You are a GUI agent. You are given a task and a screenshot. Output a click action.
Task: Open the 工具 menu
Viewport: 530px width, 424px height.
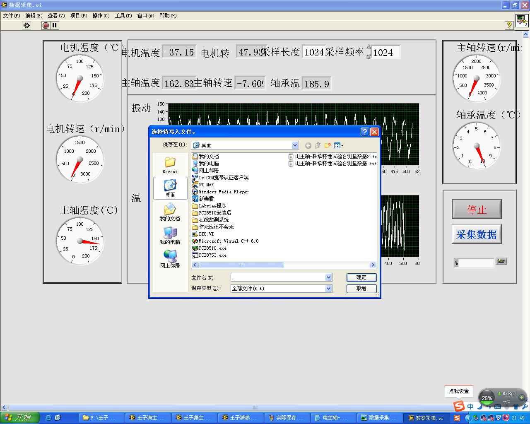[x=123, y=16]
